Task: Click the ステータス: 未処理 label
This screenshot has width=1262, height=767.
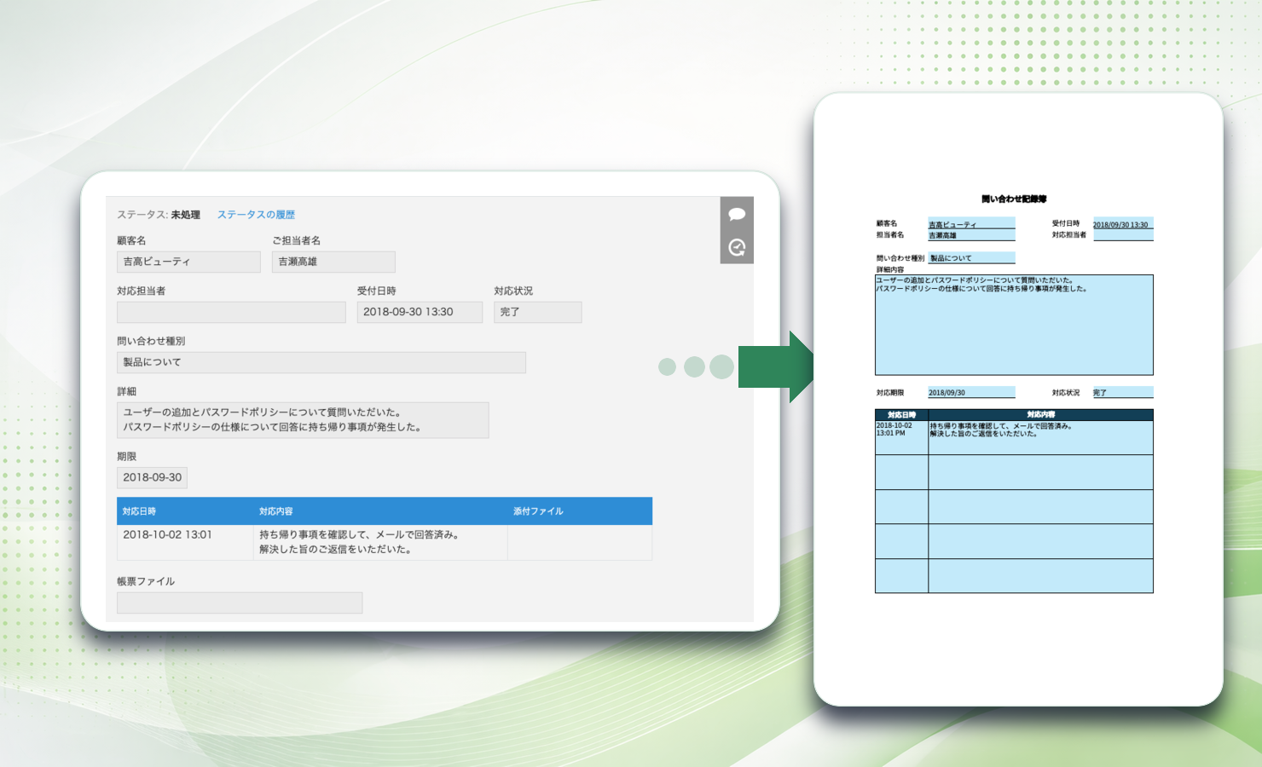Action: 159,215
